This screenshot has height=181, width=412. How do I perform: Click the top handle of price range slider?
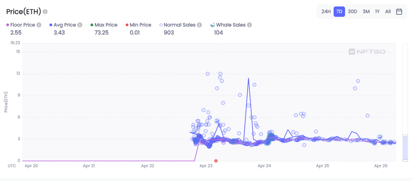pyautogui.click(x=405, y=136)
